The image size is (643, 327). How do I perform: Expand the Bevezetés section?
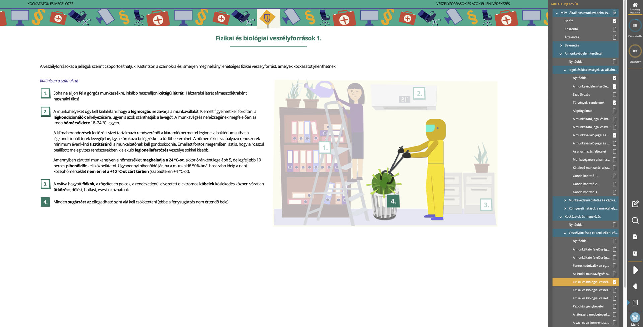click(561, 45)
